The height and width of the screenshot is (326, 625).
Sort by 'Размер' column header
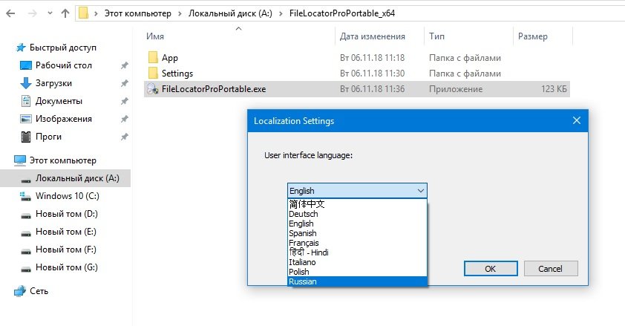pos(532,36)
